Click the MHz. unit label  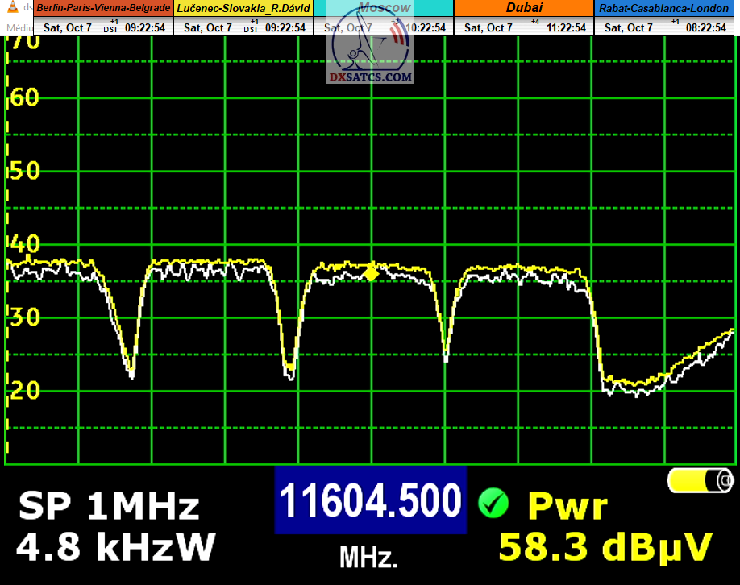coord(368,557)
